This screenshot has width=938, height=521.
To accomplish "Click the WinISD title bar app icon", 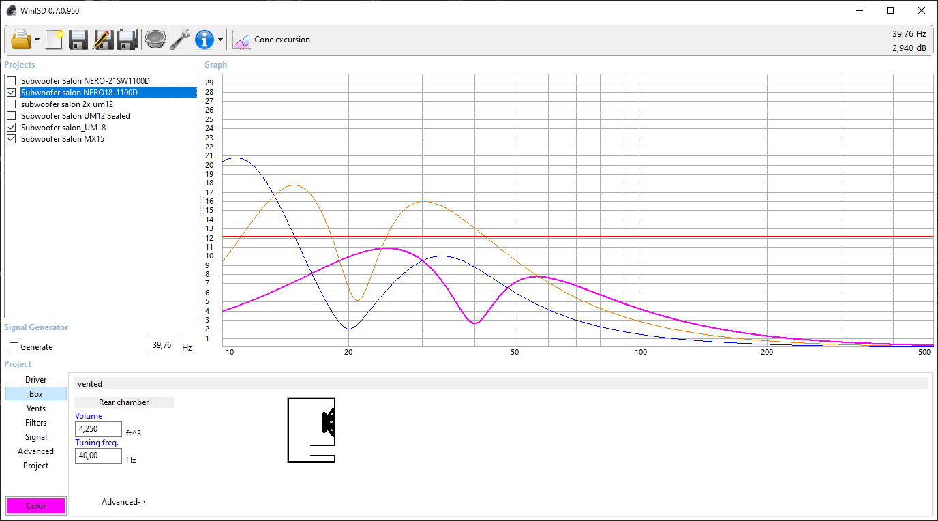I will point(11,10).
